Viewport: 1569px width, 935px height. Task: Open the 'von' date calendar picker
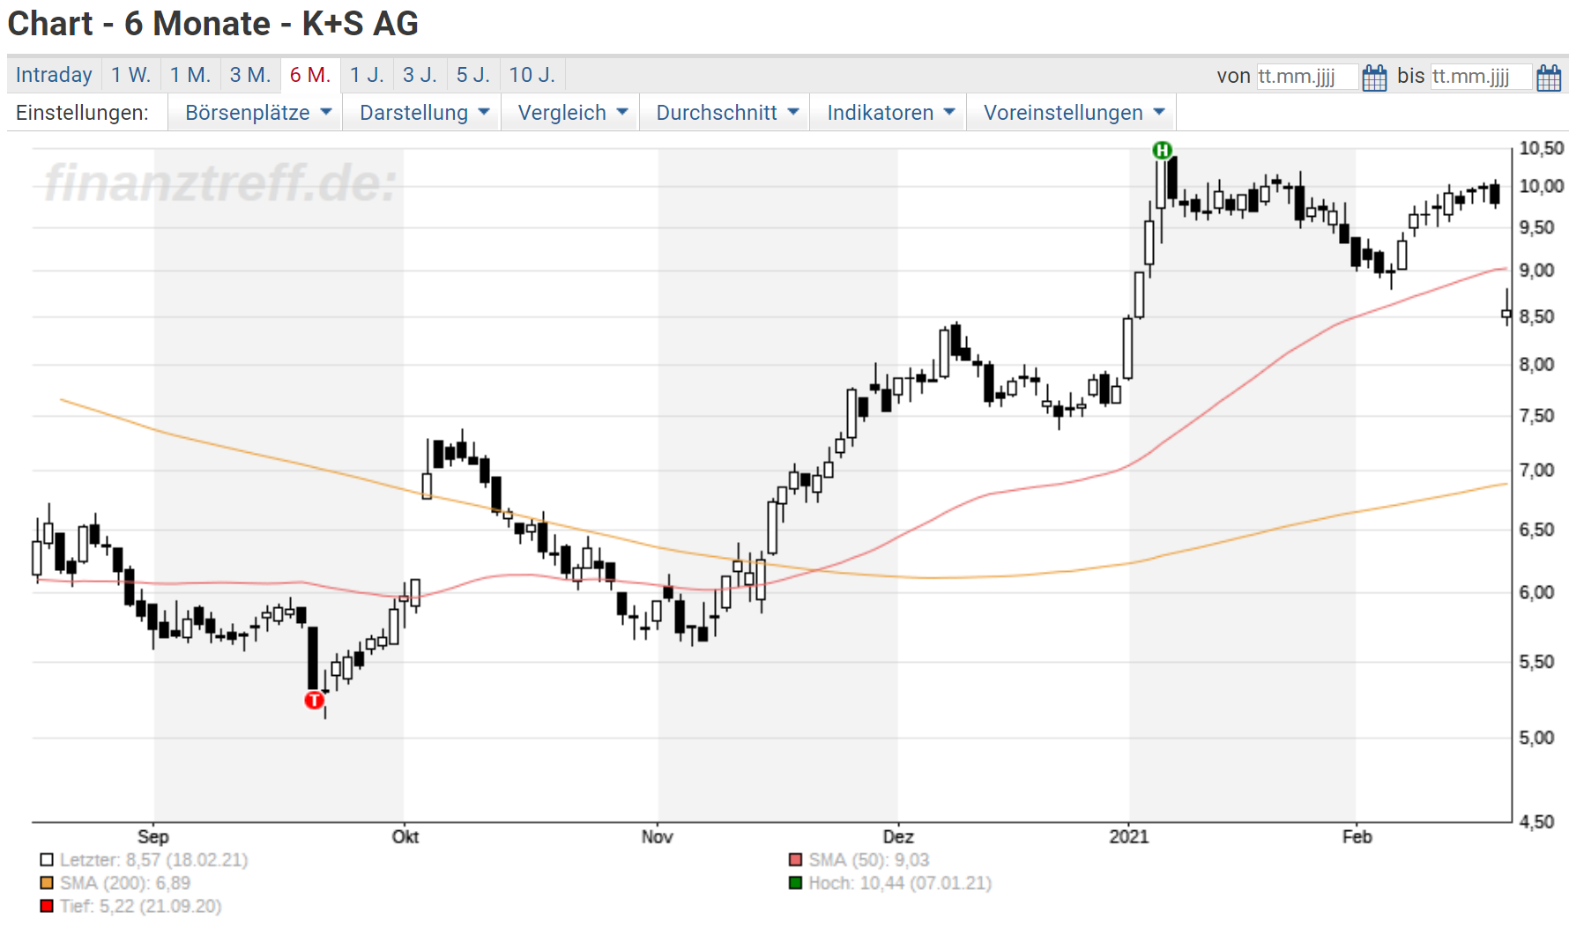pyautogui.click(x=1374, y=77)
